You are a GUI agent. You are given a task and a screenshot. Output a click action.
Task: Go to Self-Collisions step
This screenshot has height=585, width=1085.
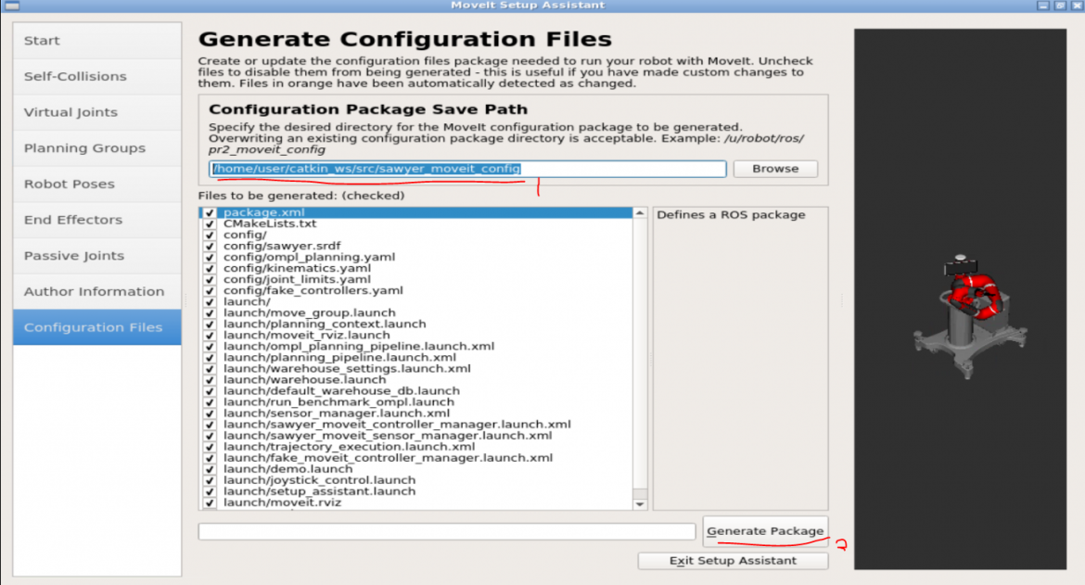[96, 76]
